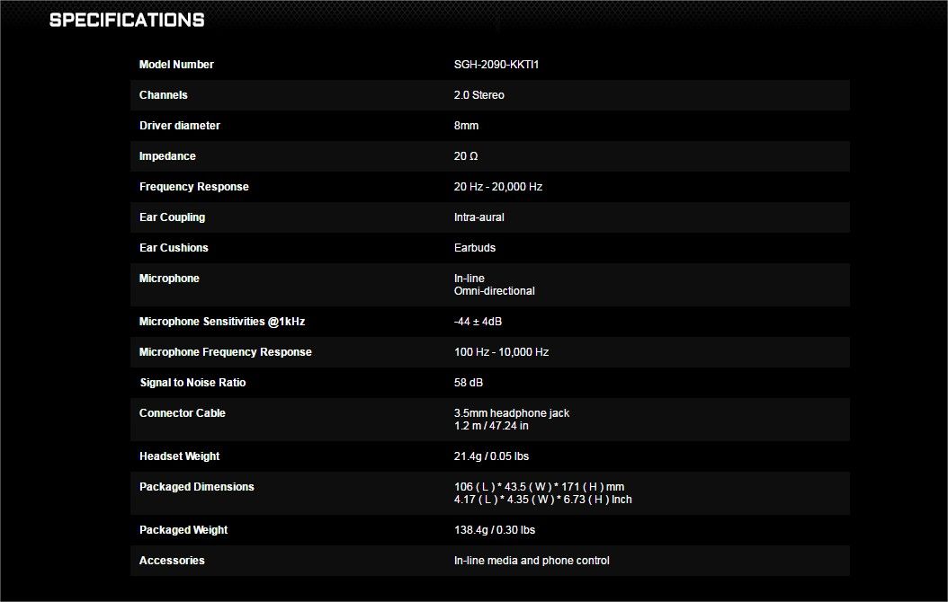Click the Driver diameter label
The width and height of the screenshot is (948, 602).
pyautogui.click(x=180, y=126)
